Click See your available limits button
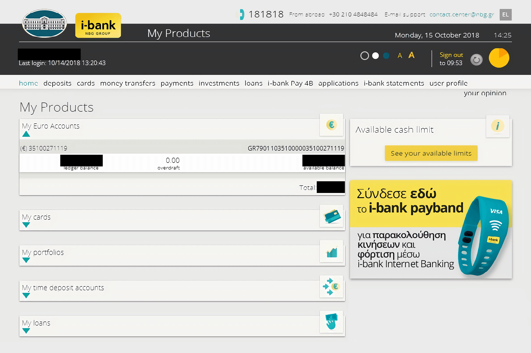 [x=431, y=153]
